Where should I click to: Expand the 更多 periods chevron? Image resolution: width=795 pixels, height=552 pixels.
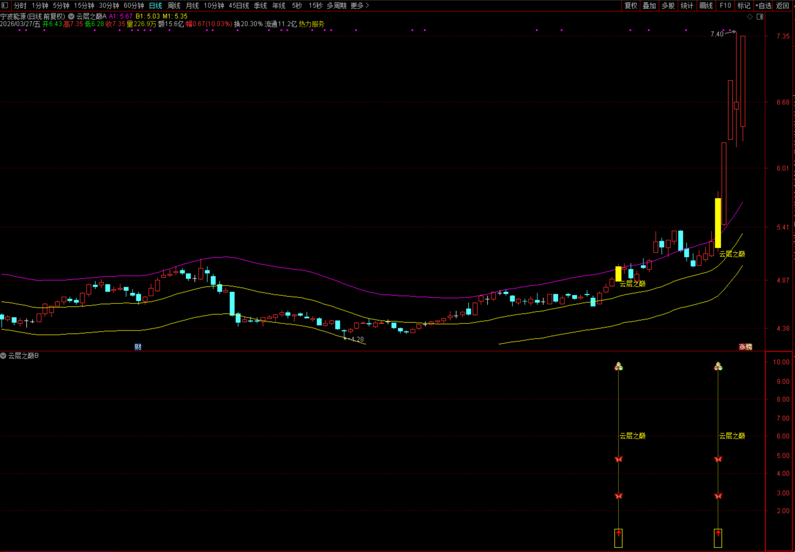click(367, 6)
